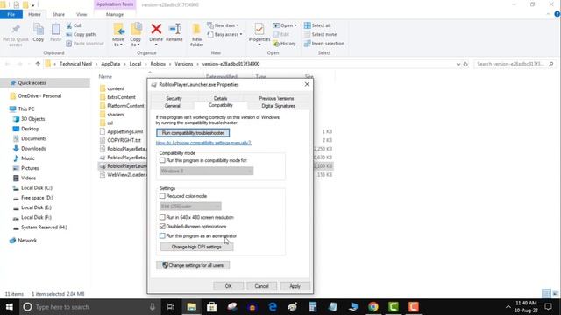This screenshot has width=561, height=315.
Task: Click the Rename ribbon icon
Action: (174, 29)
